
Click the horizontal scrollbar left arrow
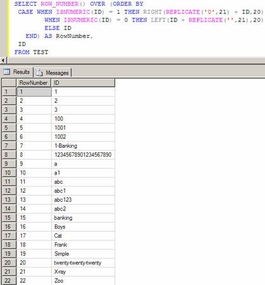[3, 61]
